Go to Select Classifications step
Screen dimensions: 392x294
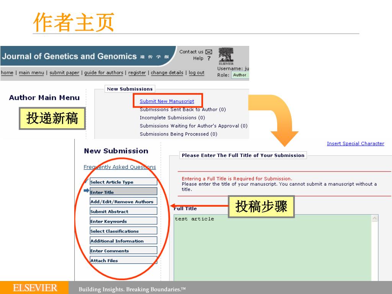pyautogui.click(x=124, y=231)
